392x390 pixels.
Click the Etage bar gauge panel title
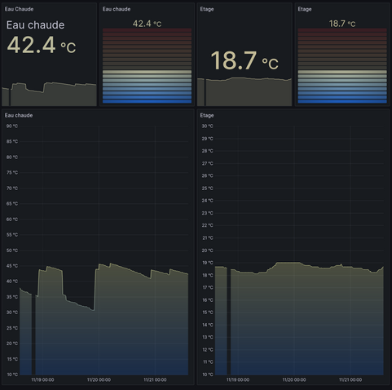pos(305,9)
